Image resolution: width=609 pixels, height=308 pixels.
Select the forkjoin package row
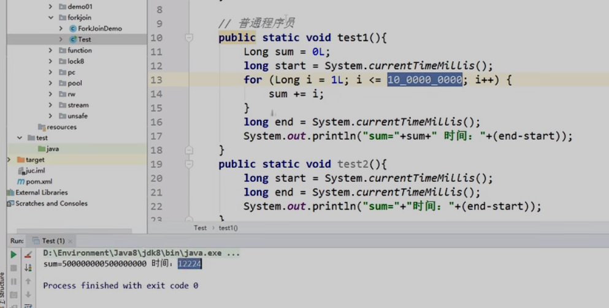click(77, 18)
